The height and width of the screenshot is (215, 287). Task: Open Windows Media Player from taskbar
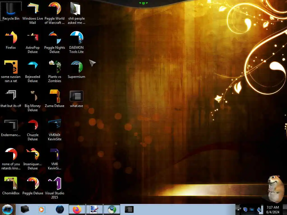[x=41, y=209]
